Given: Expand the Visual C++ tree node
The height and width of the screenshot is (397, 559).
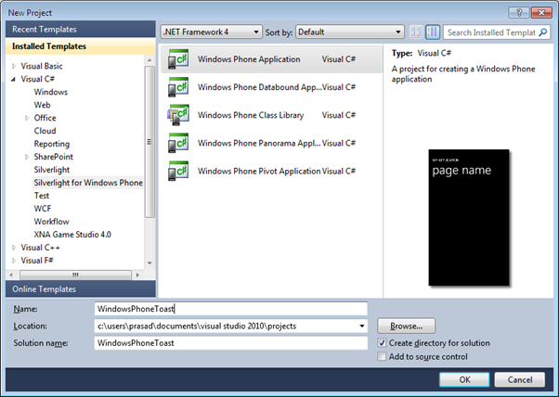Looking at the screenshot, I should [14, 248].
